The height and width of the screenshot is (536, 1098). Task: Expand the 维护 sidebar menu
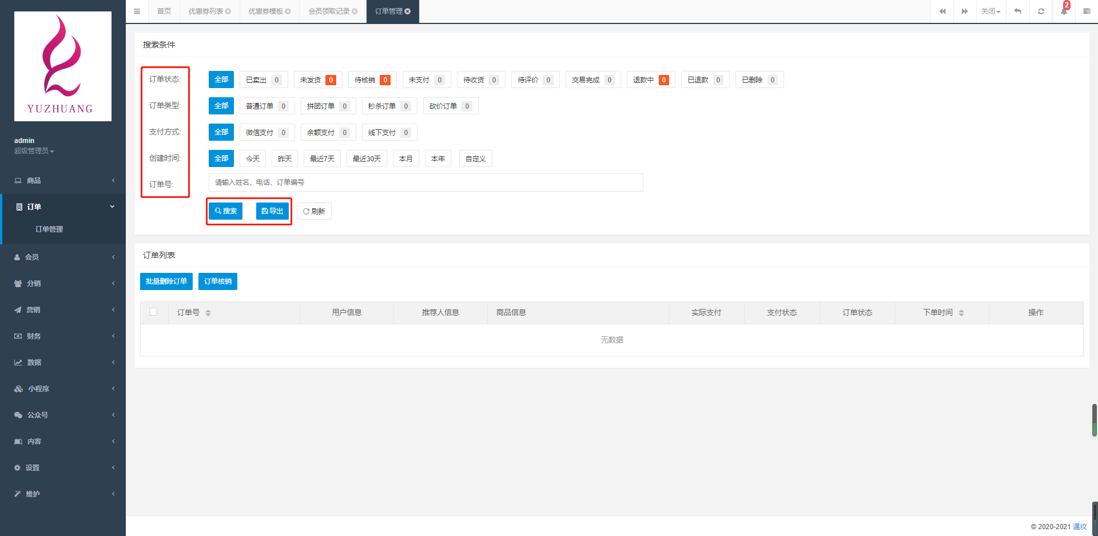[63, 494]
